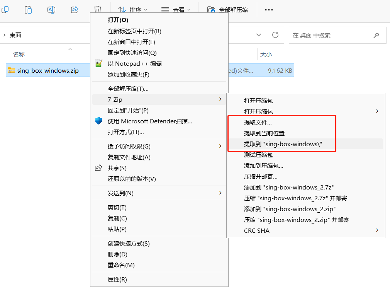Image resolution: width=390 pixels, height=290 pixels.
Task: Click the Microsoft Defender shield icon
Action: 99,121
